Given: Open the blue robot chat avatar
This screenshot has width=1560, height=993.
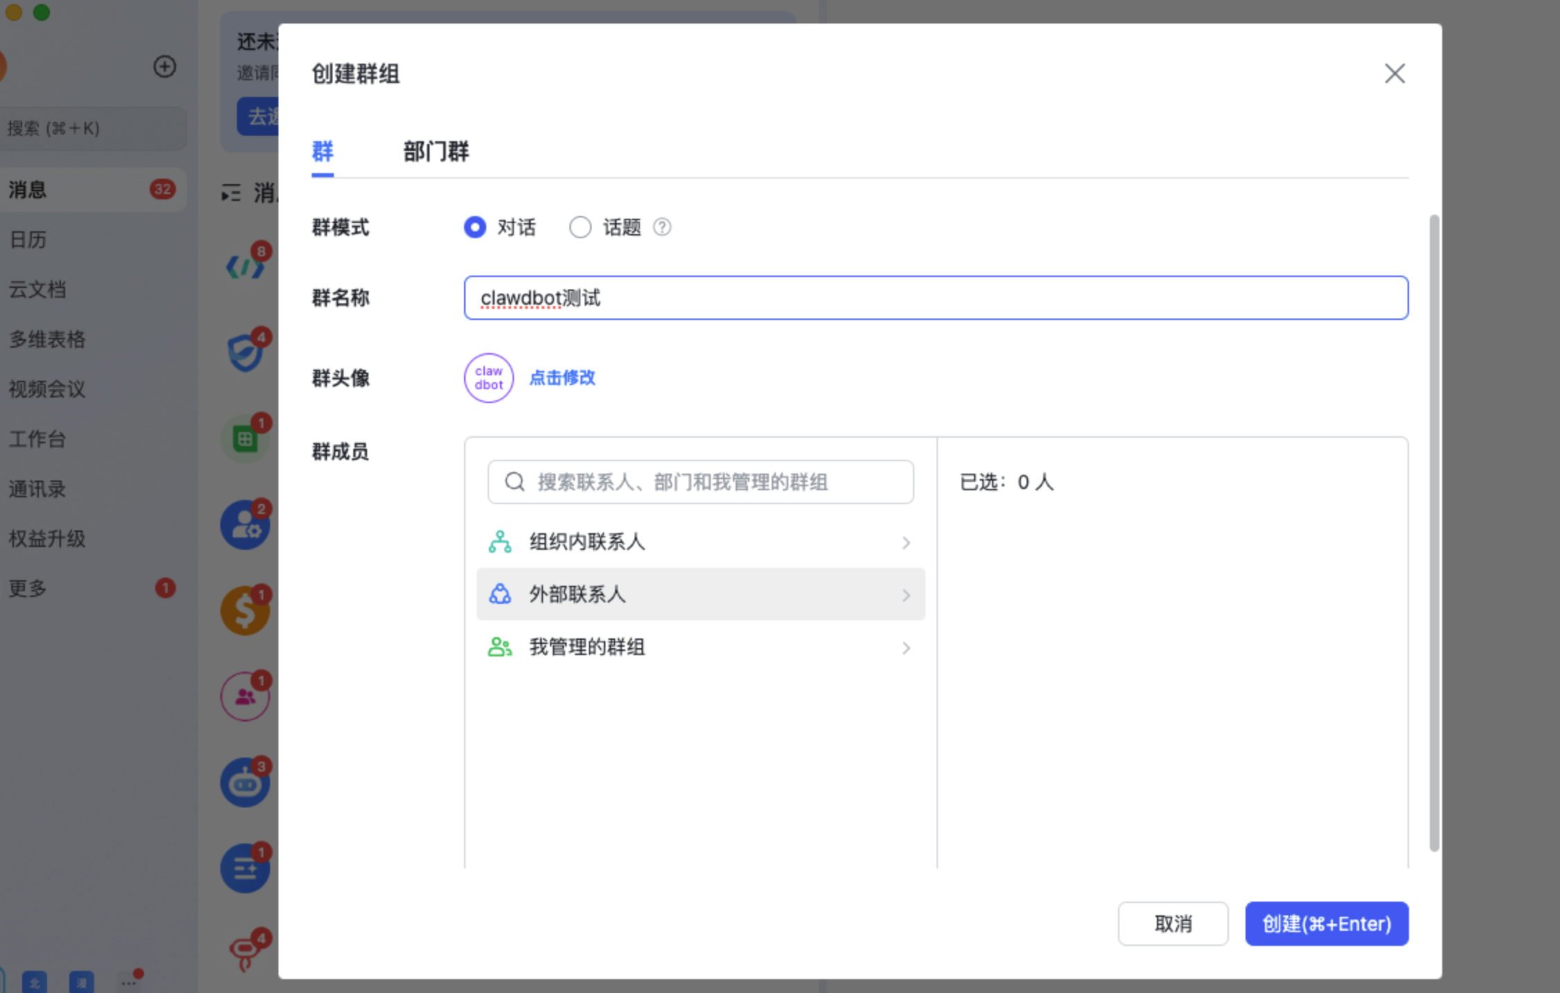Looking at the screenshot, I should [x=245, y=782].
